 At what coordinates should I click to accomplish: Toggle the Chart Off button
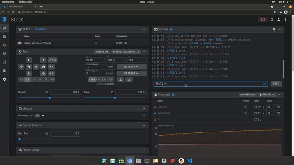pos(248,95)
